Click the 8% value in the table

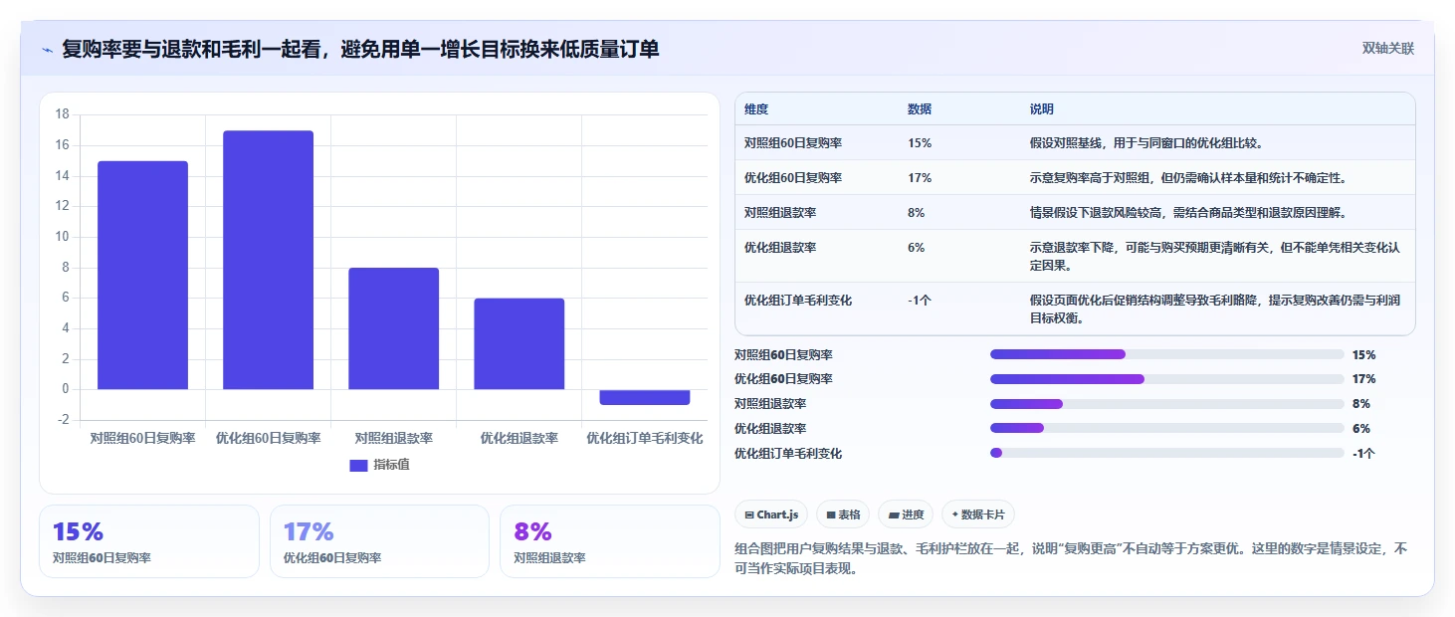click(x=917, y=213)
